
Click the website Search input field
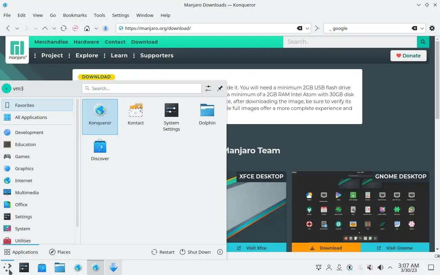pyautogui.click(x=350, y=42)
